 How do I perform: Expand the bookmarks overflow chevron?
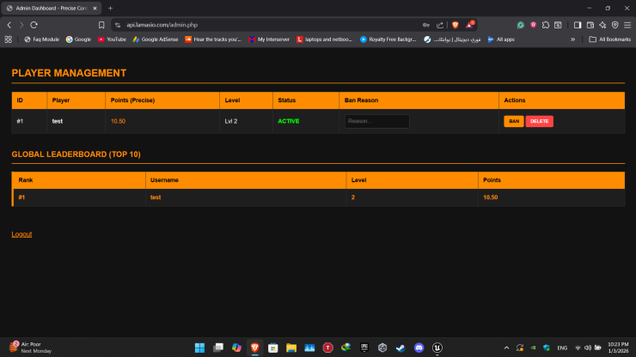tap(572, 39)
